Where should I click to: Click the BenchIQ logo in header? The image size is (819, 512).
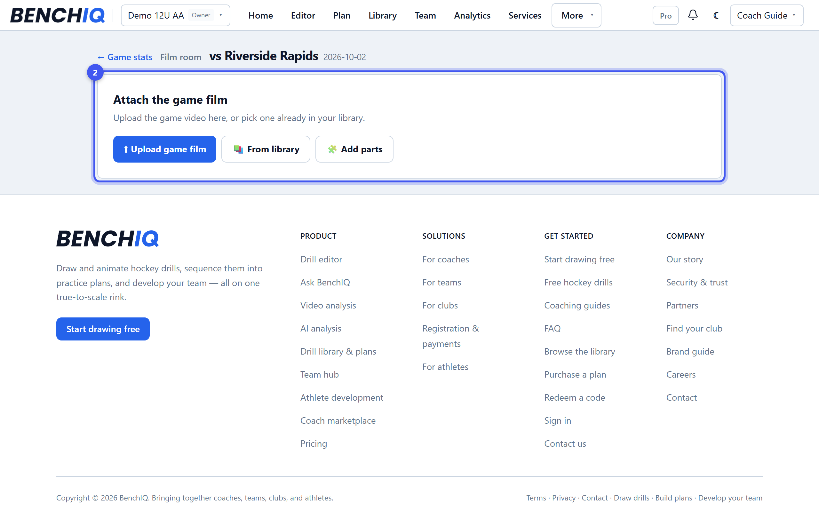(x=58, y=15)
